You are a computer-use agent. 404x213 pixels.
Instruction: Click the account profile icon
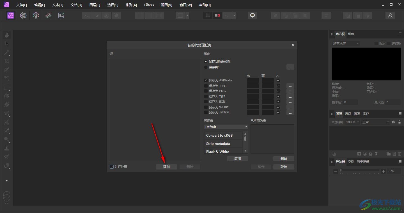click(390, 15)
